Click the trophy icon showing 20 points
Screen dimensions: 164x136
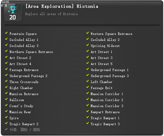click(13, 12)
